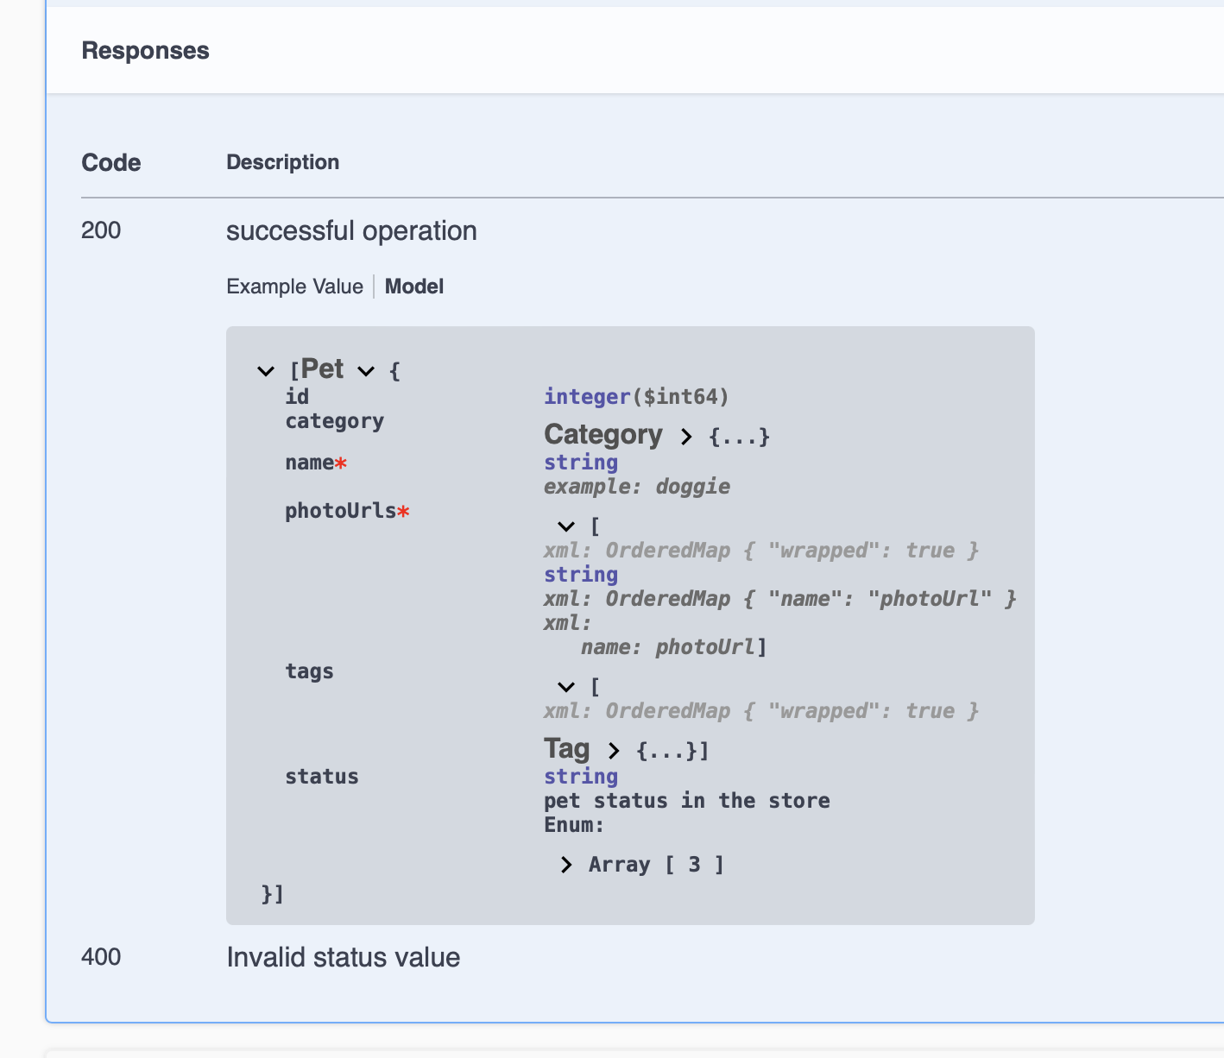Click the 'example: doggie' text
The width and height of the screenshot is (1224, 1058).
point(637,487)
